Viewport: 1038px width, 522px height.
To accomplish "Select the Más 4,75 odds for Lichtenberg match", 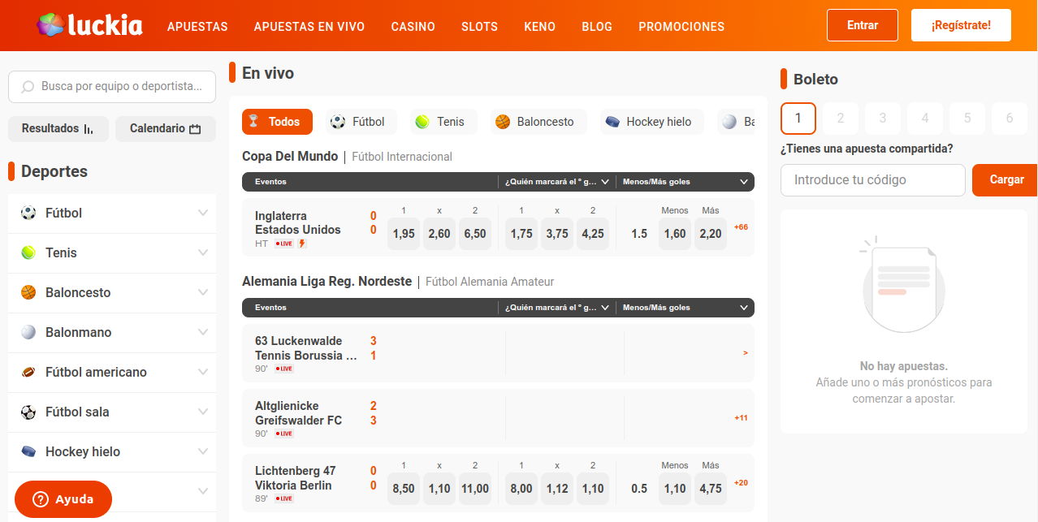I will point(710,489).
